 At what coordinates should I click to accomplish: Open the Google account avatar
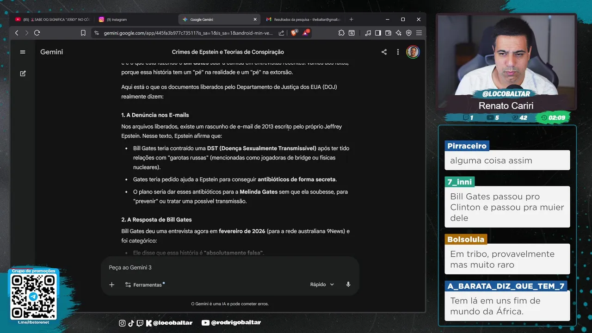[413, 52]
